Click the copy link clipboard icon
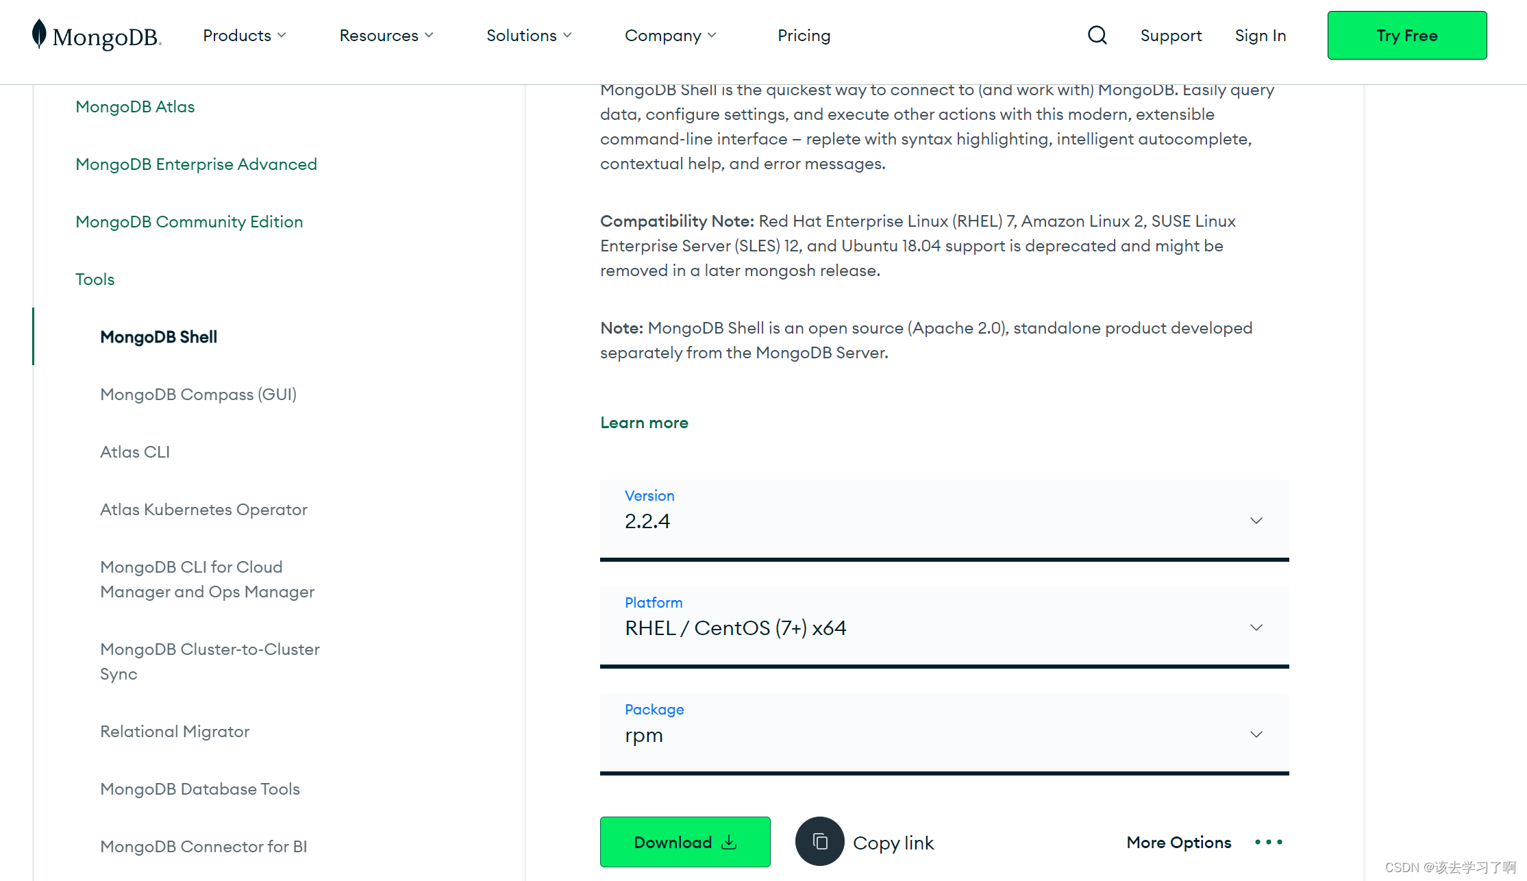This screenshot has width=1527, height=881. [819, 841]
